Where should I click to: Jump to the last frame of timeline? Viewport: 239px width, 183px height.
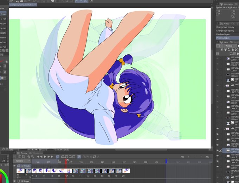coord(52,157)
